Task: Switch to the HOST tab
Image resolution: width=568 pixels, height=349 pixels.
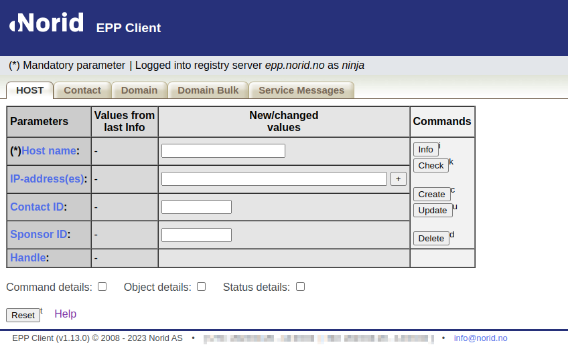Action: point(29,90)
